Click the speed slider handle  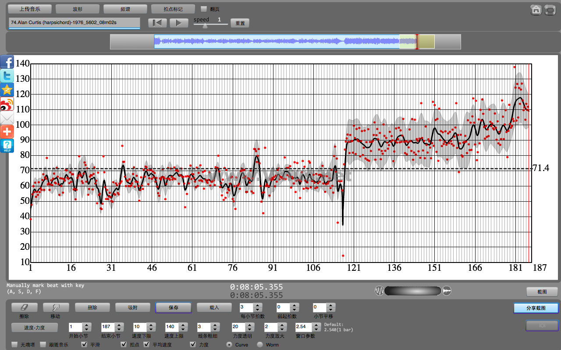coord(205,26)
